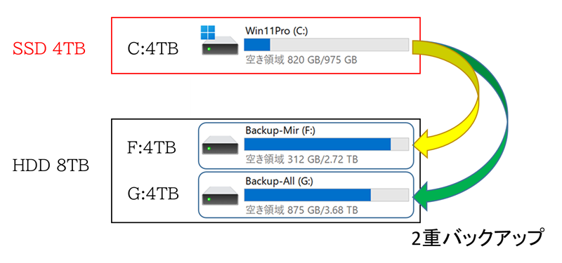Image resolution: width=562 pixels, height=263 pixels.
Task: Click the red SSD 4TB label
Action: point(49,49)
